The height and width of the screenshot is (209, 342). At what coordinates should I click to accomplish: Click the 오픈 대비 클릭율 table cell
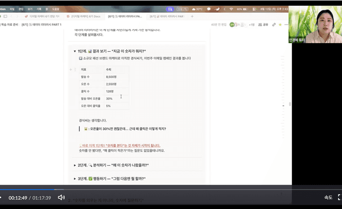[91, 106]
